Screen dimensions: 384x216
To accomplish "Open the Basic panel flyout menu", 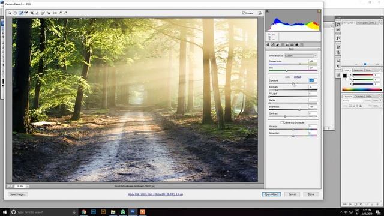I will [x=319, y=49].
